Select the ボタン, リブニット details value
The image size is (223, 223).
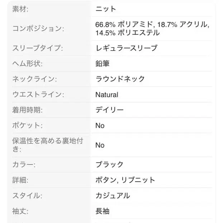click(125, 180)
